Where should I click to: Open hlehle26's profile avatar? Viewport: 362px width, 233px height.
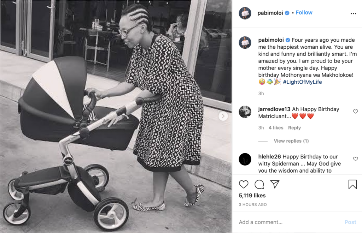pyautogui.click(x=245, y=159)
